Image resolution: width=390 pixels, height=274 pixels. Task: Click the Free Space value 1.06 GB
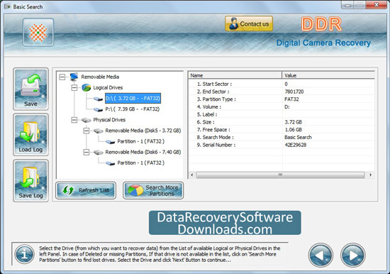pos(294,130)
